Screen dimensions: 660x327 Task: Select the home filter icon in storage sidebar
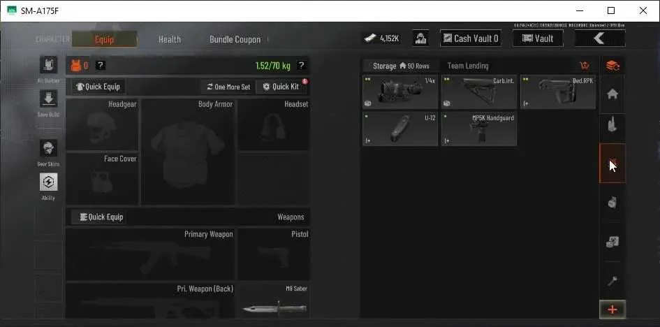tap(612, 94)
